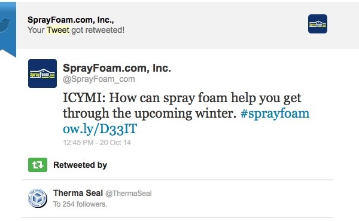Open the tweet timestamp 12:45 PM - 20 Oct 14
The height and width of the screenshot is (221, 359).
coord(97,143)
